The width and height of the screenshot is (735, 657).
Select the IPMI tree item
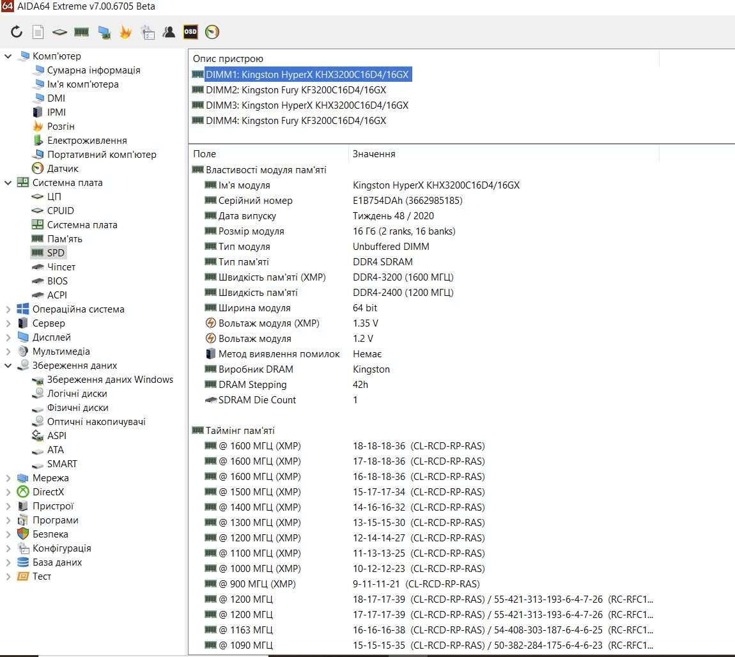(56, 112)
